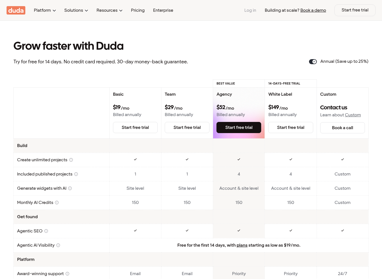This screenshot has height=279, width=382.
Task: Go to the Enterprise page
Action: click(x=163, y=10)
